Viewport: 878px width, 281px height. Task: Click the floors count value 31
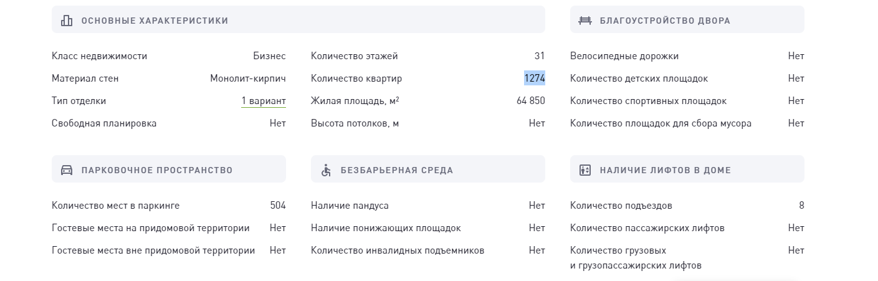[x=540, y=56]
